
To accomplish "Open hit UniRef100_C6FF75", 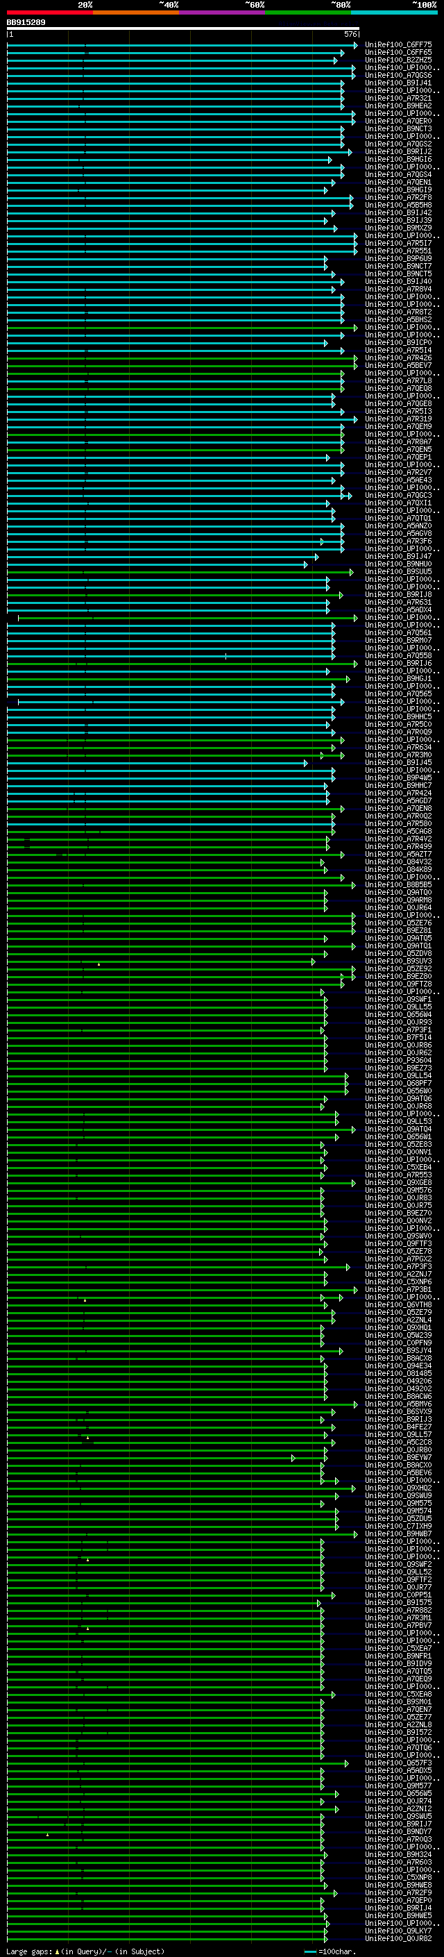I will click(398, 45).
